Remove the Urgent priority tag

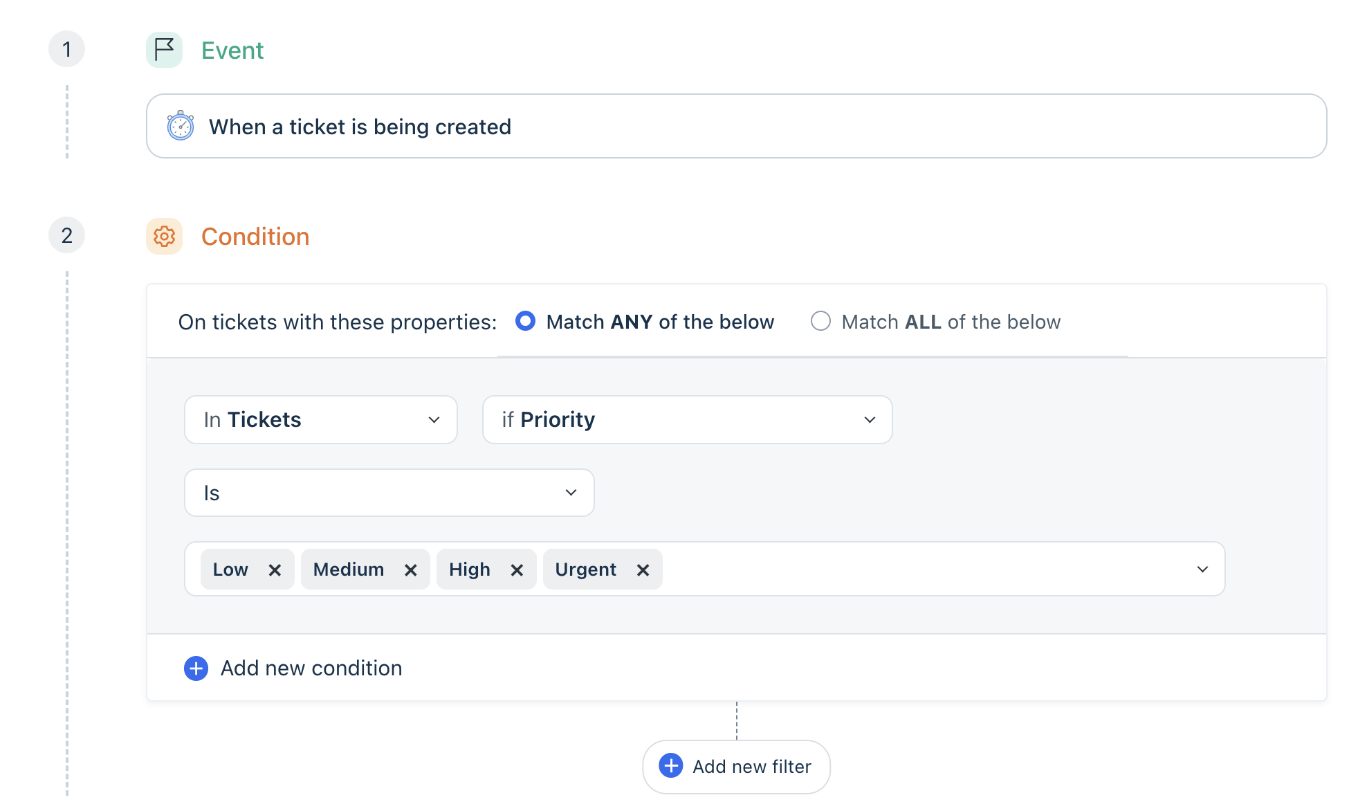tap(643, 569)
